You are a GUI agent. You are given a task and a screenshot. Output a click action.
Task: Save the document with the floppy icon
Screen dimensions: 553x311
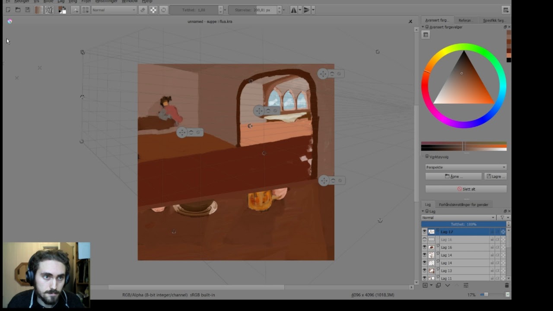[28, 10]
